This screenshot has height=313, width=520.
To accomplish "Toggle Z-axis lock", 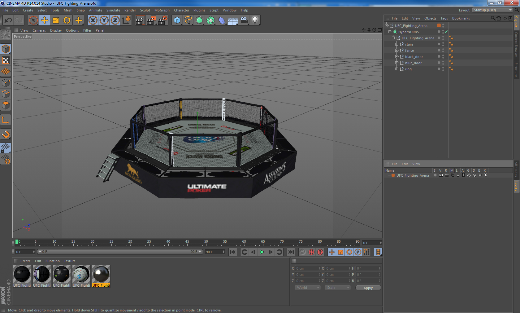I will [x=115, y=20].
